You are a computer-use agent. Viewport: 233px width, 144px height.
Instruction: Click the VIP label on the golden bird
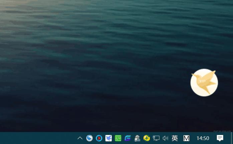[x=202, y=81]
